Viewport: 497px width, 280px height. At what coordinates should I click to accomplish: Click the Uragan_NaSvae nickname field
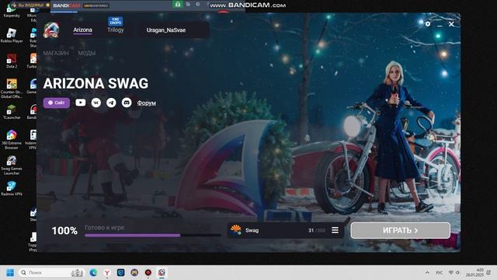tap(172, 30)
